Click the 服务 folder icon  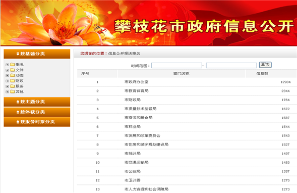pos(13,86)
